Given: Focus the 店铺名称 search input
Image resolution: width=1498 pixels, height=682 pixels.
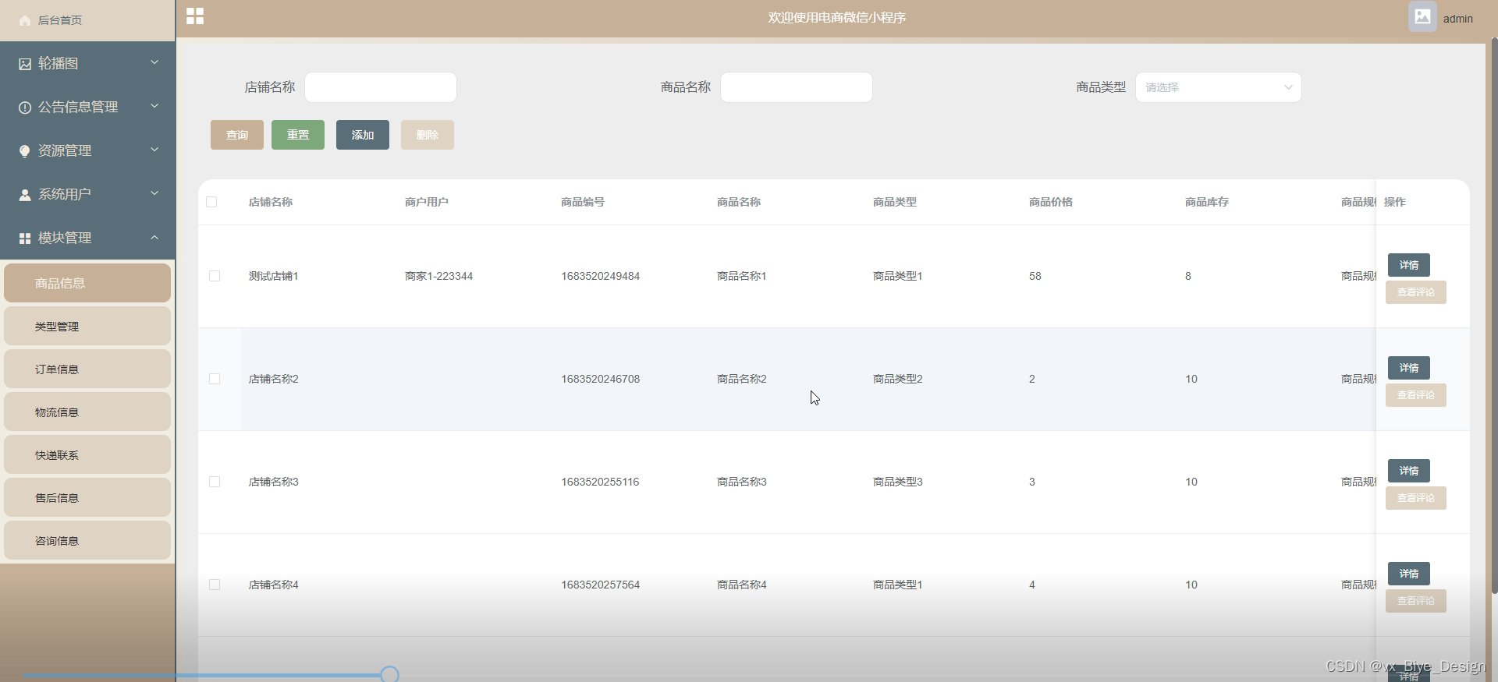Looking at the screenshot, I should [x=381, y=87].
